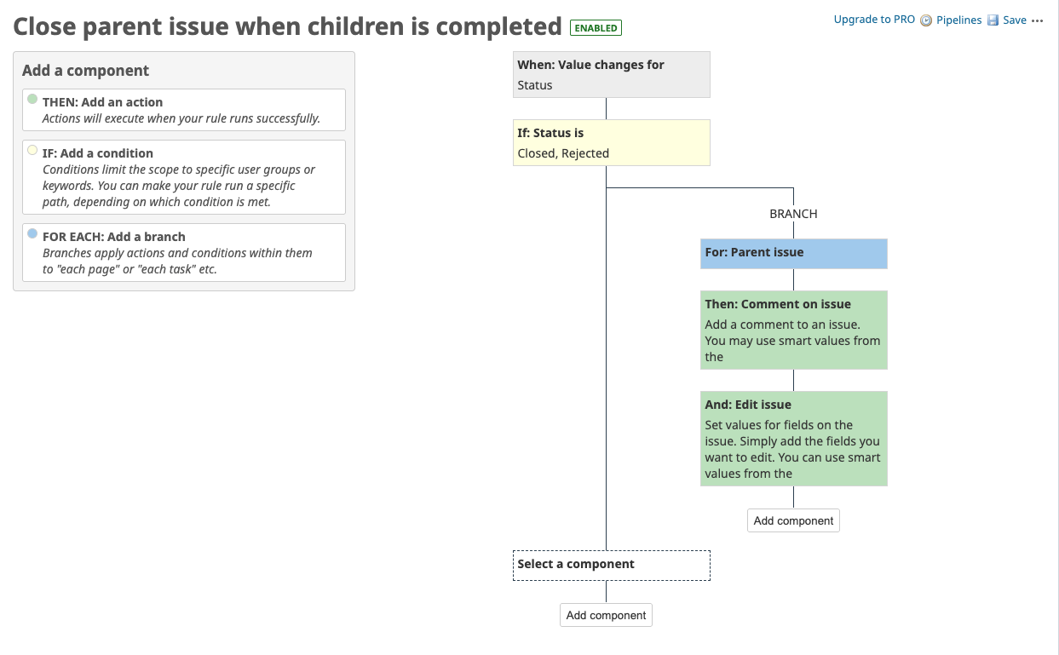The image size is (1059, 655).
Task: Click the bottom Add component button
Action: tap(606, 615)
